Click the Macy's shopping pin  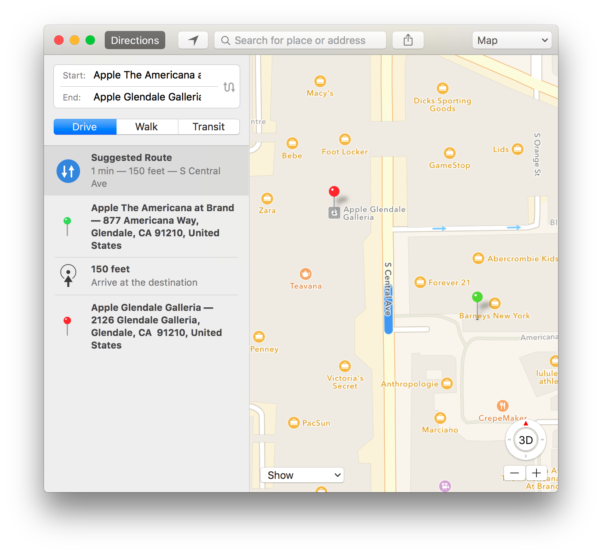[320, 81]
